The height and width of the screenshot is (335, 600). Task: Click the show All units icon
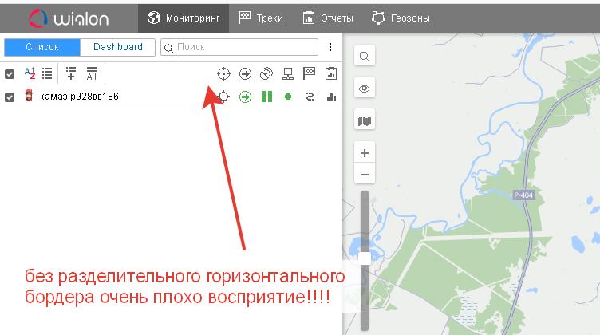pyautogui.click(x=92, y=73)
